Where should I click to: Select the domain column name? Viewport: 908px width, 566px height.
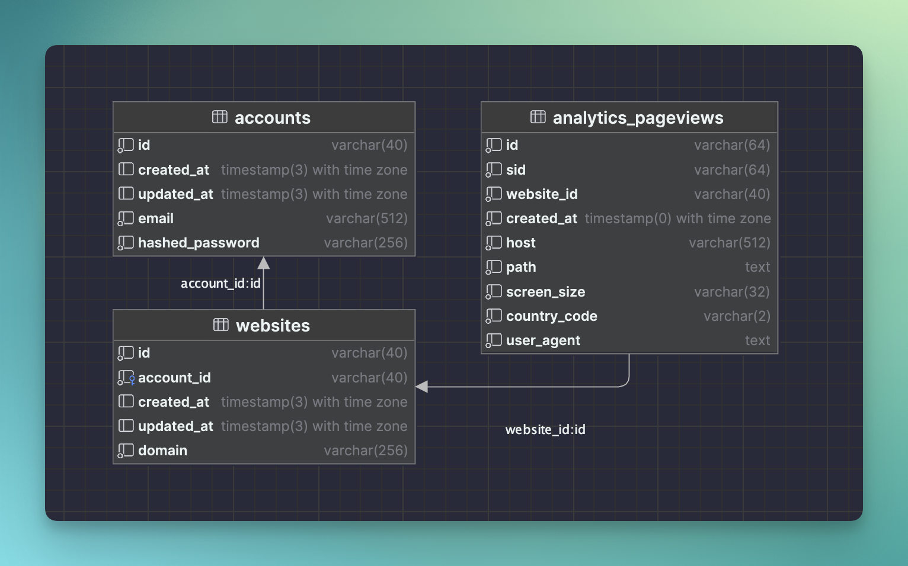click(x=162, y=451)
